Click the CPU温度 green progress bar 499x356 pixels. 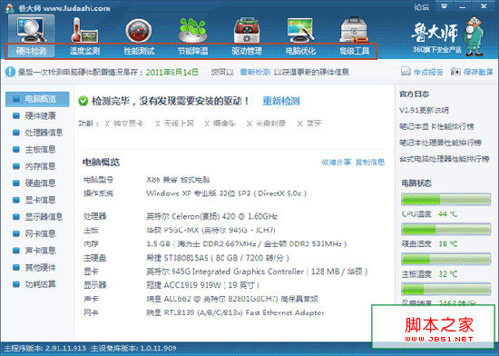pos(445,200)
